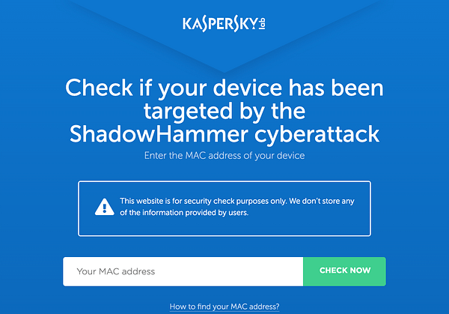Click the word 'device' in the main heading
The image size is (449, 314).
[x=248, y=88]
